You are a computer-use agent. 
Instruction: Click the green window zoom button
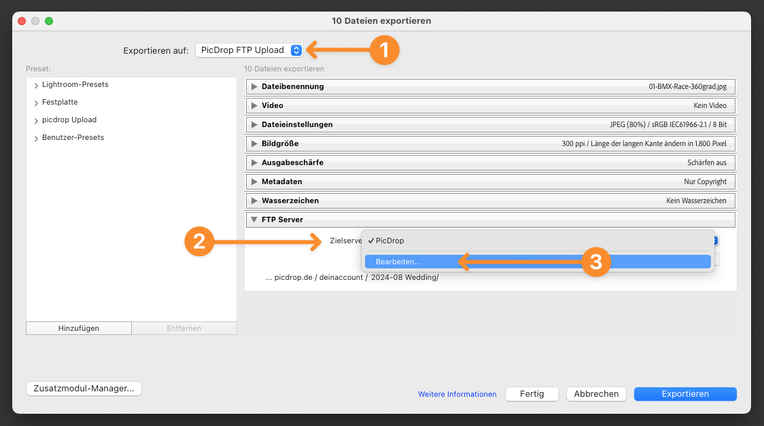click(x=49, y=21)
